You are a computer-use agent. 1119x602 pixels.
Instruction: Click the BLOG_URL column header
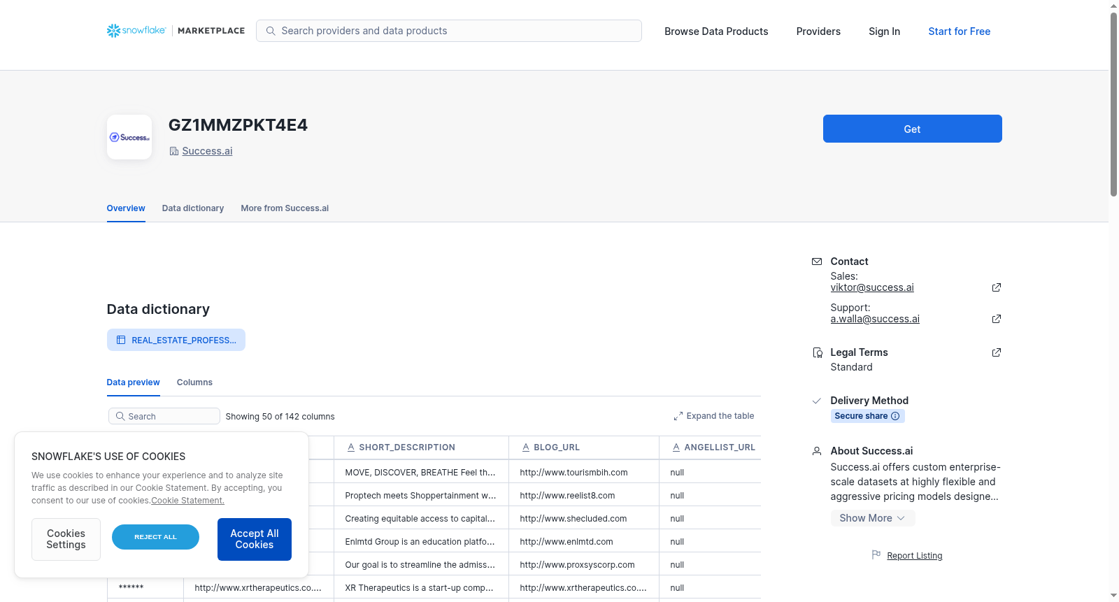point(584,447)
